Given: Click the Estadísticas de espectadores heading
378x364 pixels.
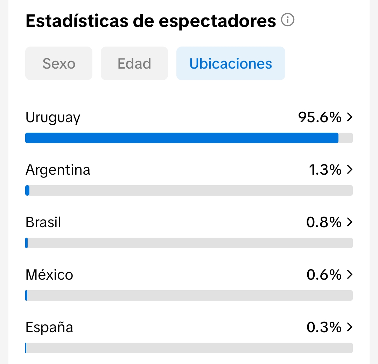Looking at the screenshot, I should 151,21.
